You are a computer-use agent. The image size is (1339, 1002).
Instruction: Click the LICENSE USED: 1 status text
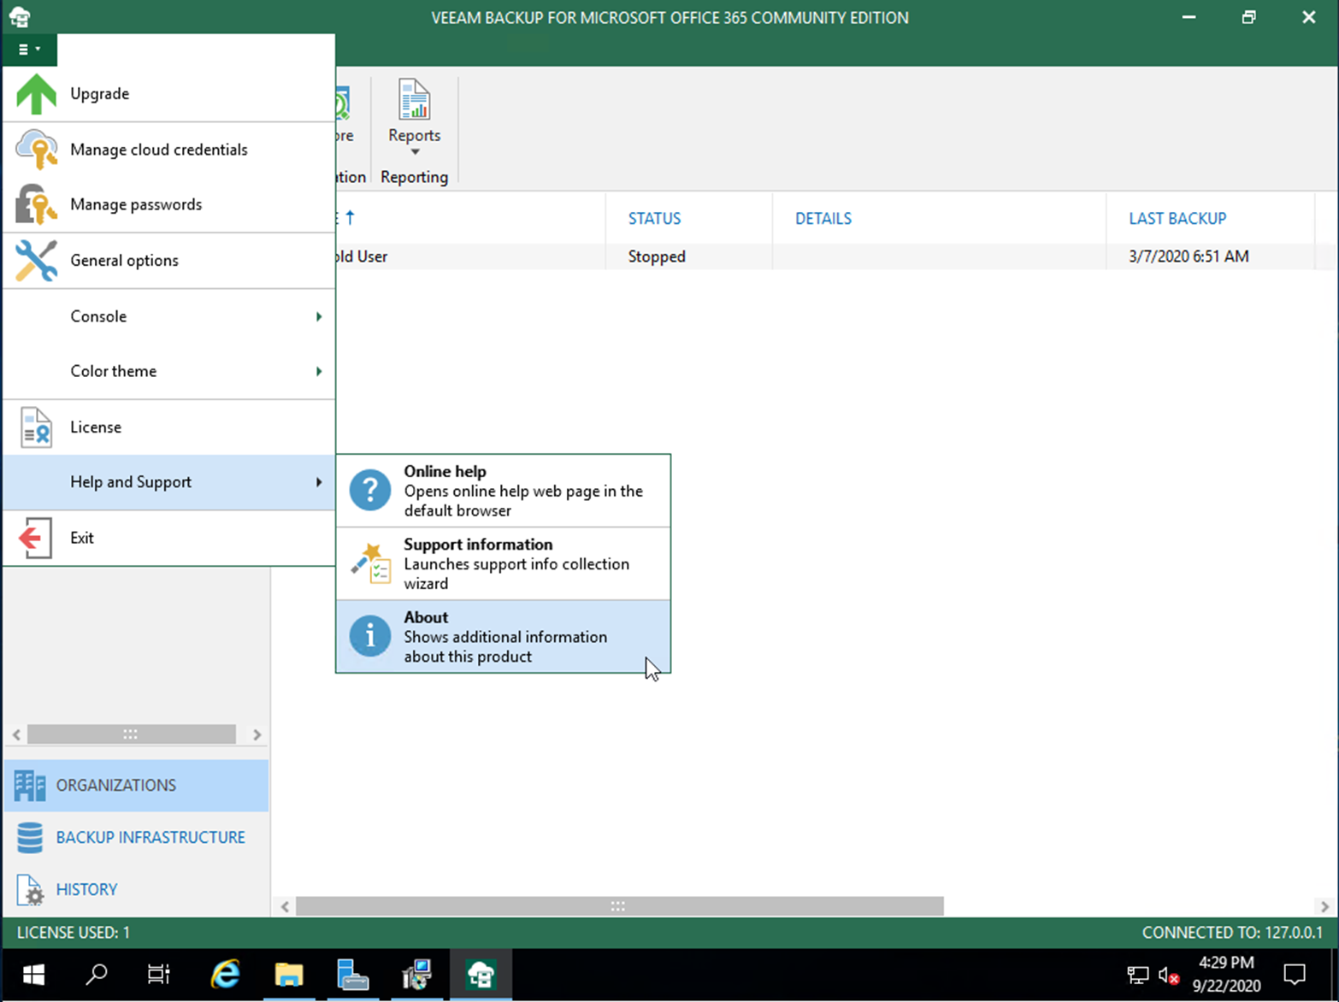click(x=74, y=933)
